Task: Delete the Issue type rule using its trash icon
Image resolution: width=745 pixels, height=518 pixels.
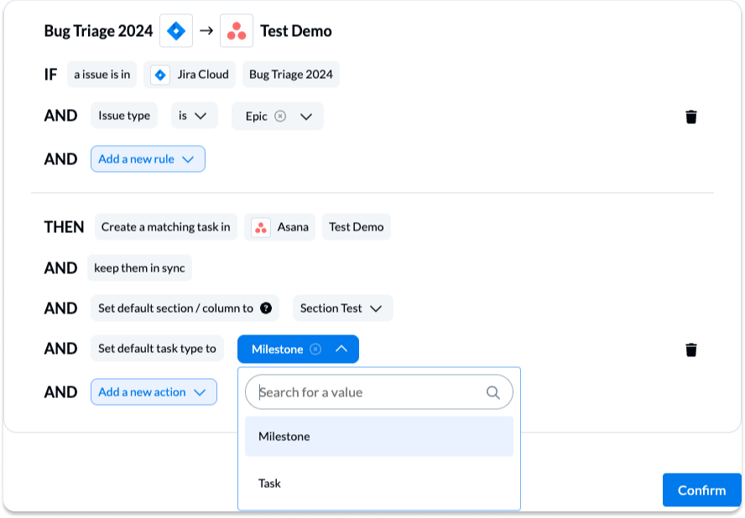Action: pos(690,117)
